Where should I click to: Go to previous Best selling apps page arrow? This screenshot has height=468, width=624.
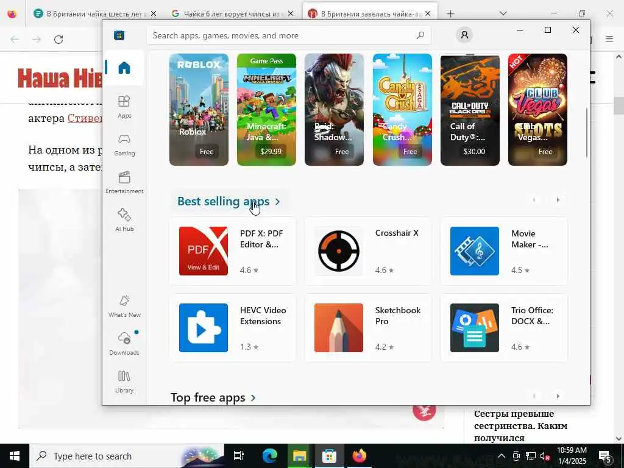[x=534, y=200]
